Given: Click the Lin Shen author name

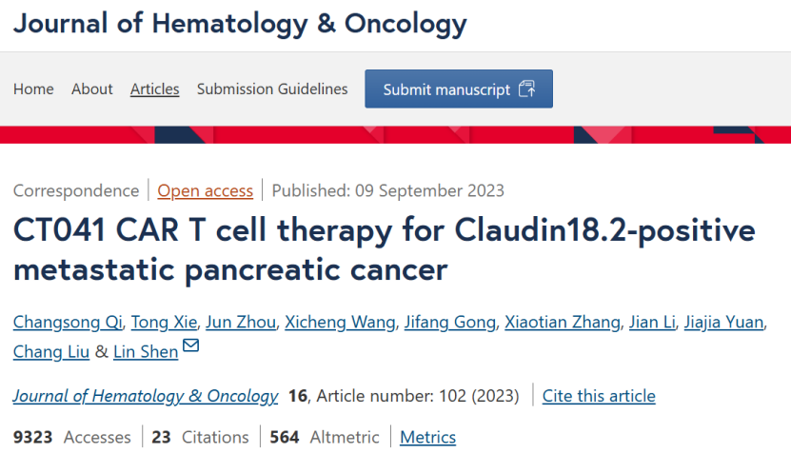Looking at the screenshot, I should [x=146, y=351].
